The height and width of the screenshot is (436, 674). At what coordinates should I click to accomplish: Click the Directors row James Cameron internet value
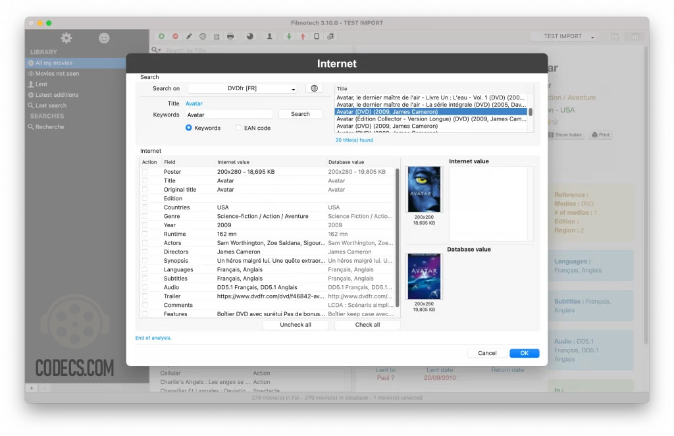pyautogui.click(x=238, y=252)
